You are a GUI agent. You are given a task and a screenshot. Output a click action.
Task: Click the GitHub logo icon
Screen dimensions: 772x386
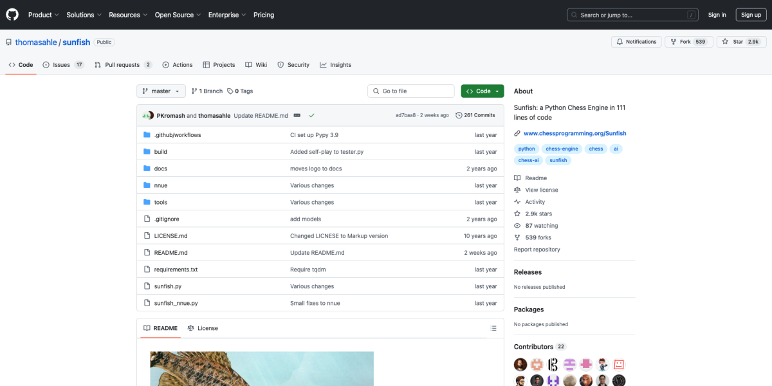pyautogui.click(x=12, y=15)
